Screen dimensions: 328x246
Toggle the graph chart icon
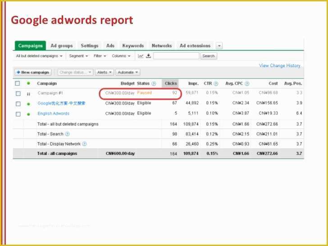click(x=141, y=56)
